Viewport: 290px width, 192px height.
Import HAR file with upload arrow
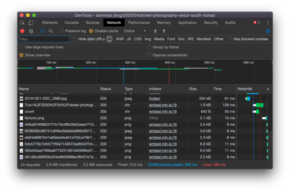pyautogui.click(x=155, y=31)
